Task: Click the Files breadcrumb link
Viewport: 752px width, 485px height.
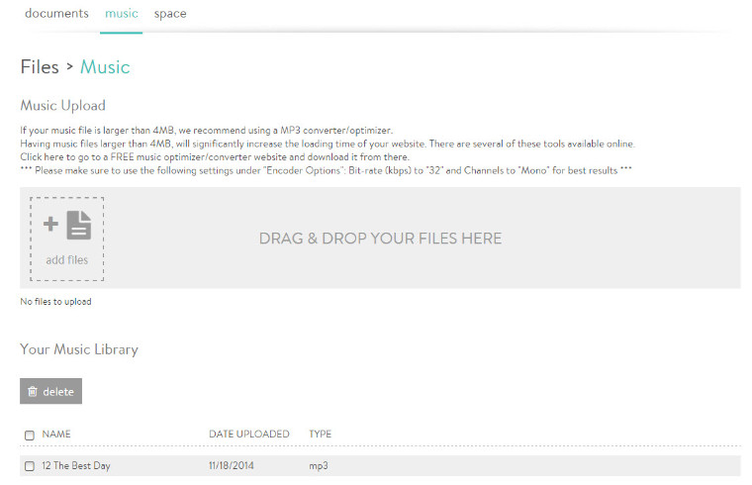Action: click(40, 66)
